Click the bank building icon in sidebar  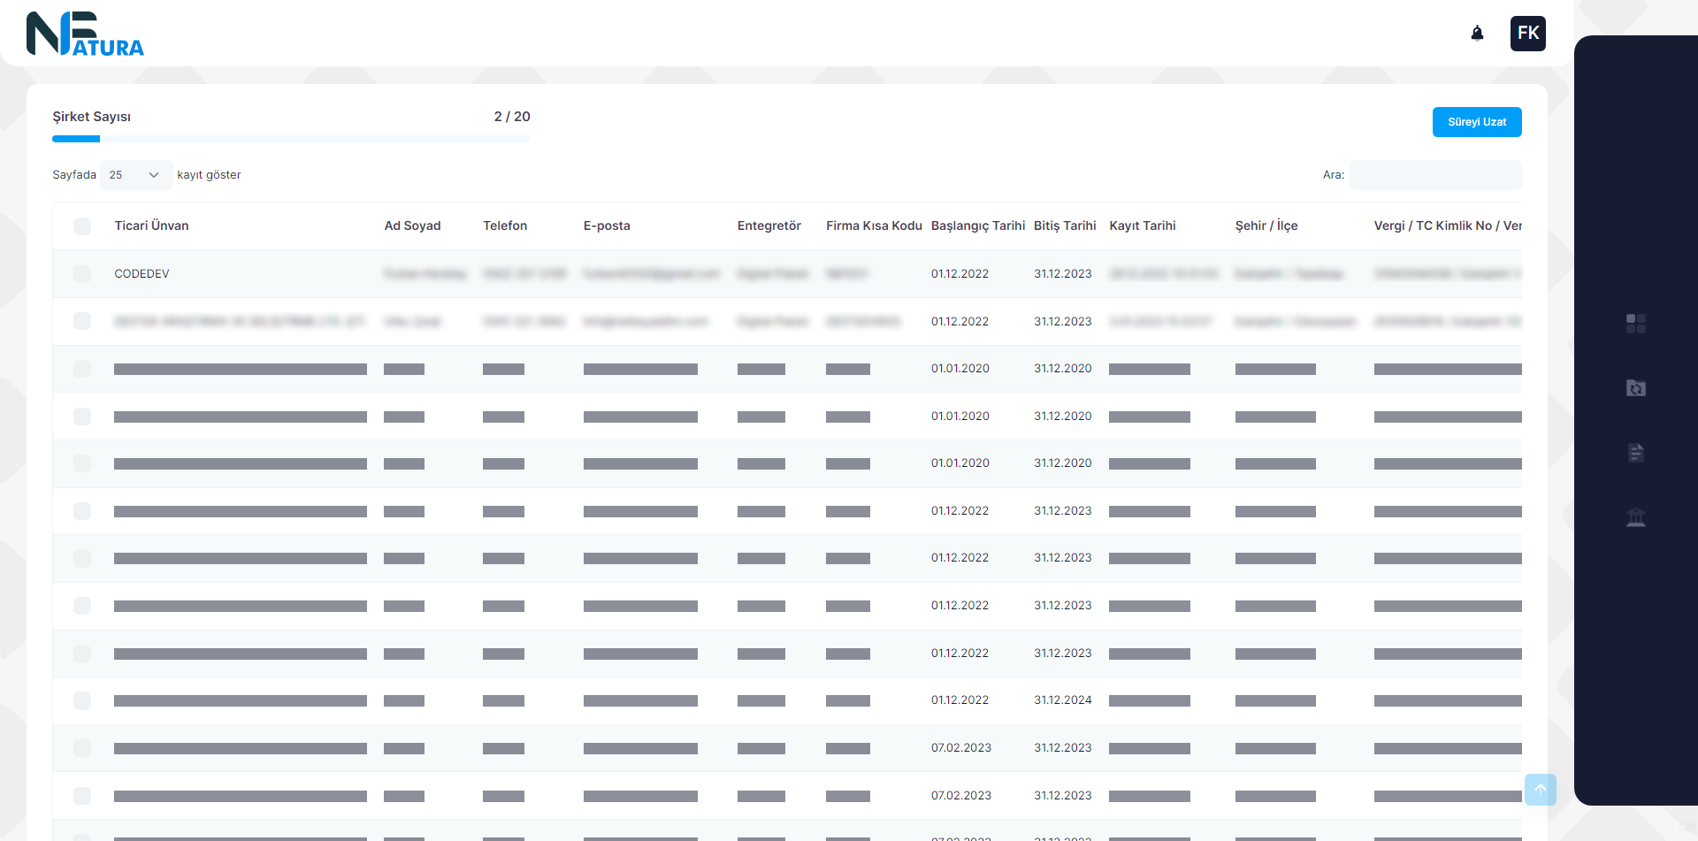(1635, 517)
